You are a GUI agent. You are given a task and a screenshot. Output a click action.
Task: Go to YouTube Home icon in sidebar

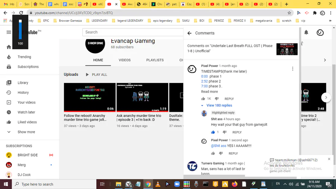point(9,47)
